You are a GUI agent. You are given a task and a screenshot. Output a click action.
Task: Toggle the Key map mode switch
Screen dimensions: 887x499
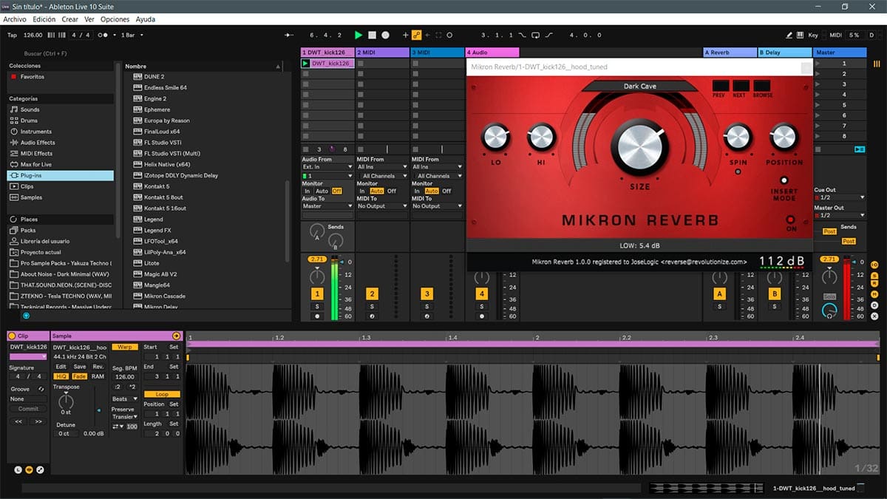tap(814, 35)
